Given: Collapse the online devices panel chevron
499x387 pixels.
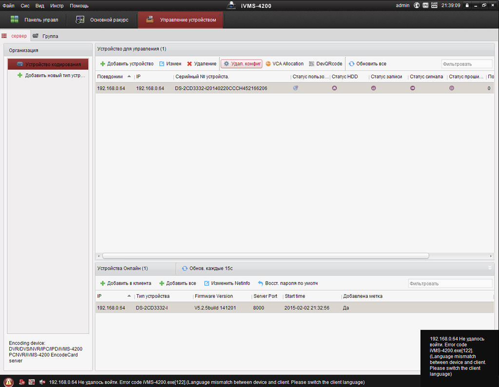Looking at the screenshot, I should point(490,268).
